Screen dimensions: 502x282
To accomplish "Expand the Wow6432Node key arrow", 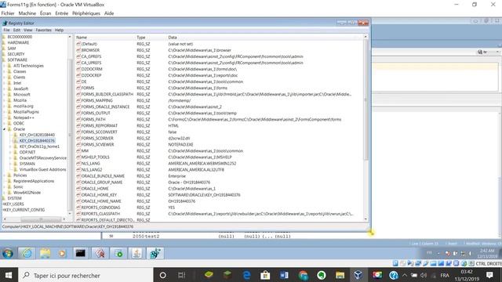I will coord(5,193).
